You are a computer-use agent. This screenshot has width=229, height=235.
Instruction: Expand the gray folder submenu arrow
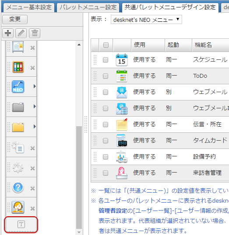[x=35, y=107]
